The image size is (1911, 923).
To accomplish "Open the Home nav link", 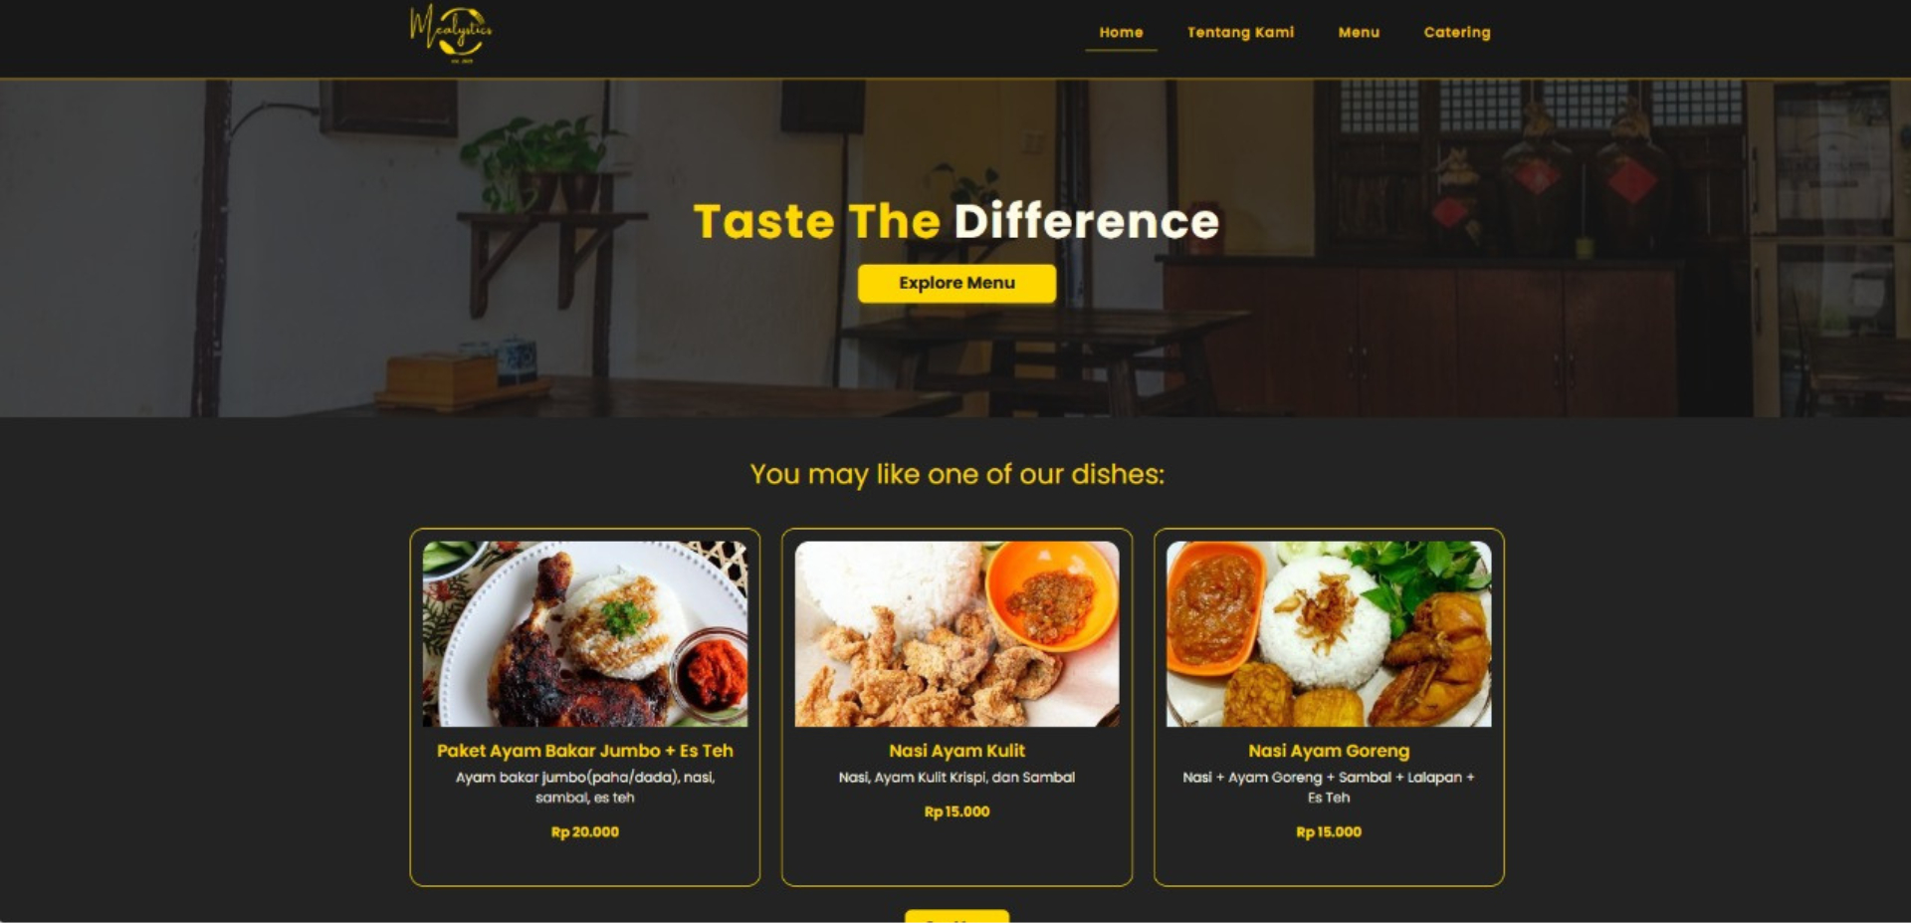I will (x=1121, y=32).
